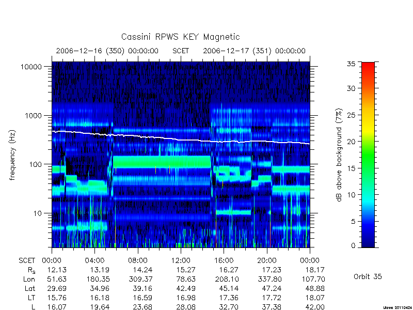Select the LT value 17.72

(272, 298)
